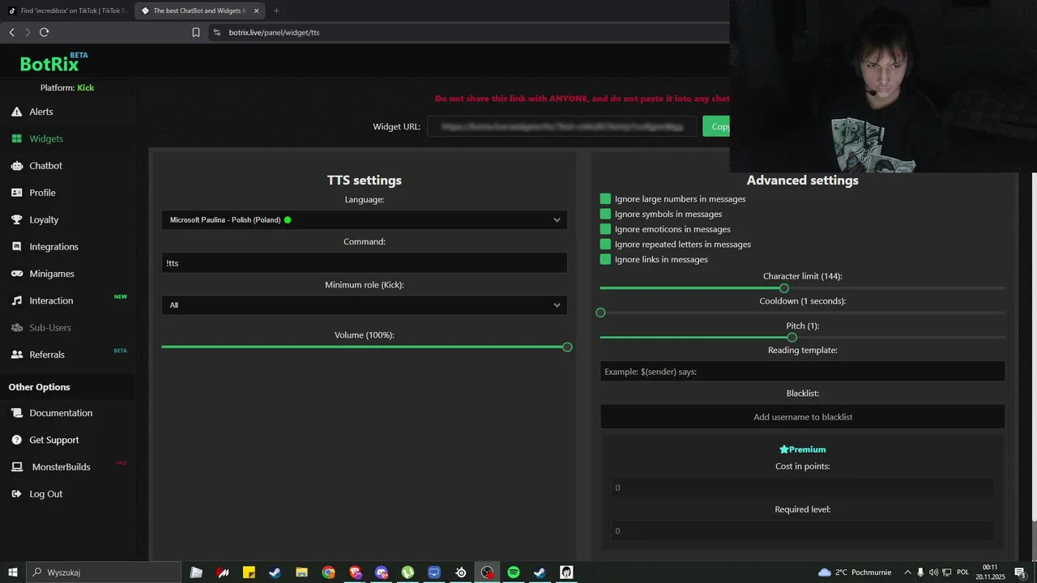The width and height of the screenshot is (1037, 583).
Task: Click the blurred Widget URL field
Action: click(562, 126)
